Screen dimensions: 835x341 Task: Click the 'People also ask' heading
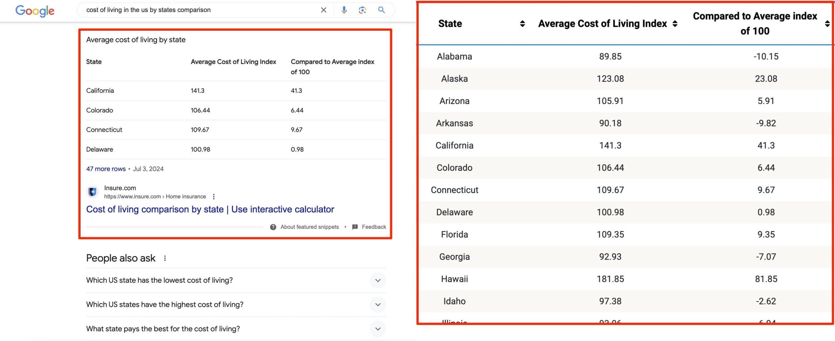pyautogui.click(x=121, y=258)
